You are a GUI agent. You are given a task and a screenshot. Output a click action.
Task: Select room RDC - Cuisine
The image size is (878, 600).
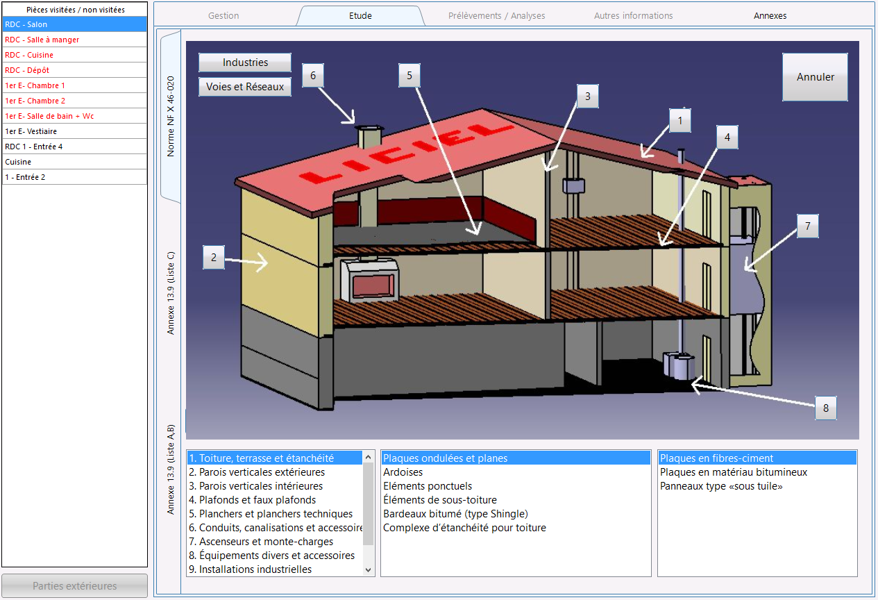75,55
